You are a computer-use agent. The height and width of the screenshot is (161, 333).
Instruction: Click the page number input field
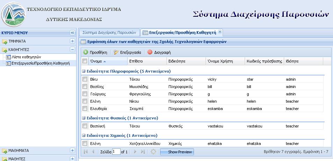click(116, 152)
